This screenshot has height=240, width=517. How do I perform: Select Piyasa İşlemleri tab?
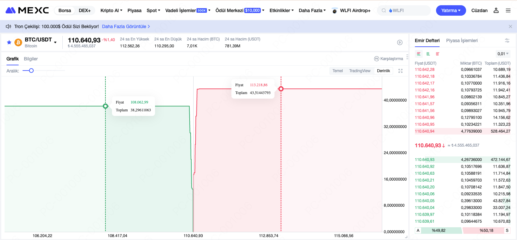click(462, 40)
